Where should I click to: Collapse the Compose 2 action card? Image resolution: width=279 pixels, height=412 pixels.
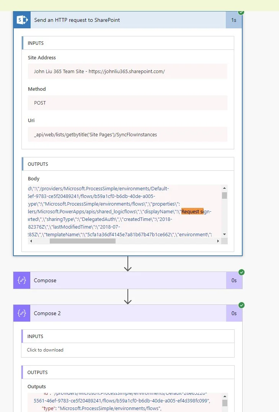click(x=126, y=313)
